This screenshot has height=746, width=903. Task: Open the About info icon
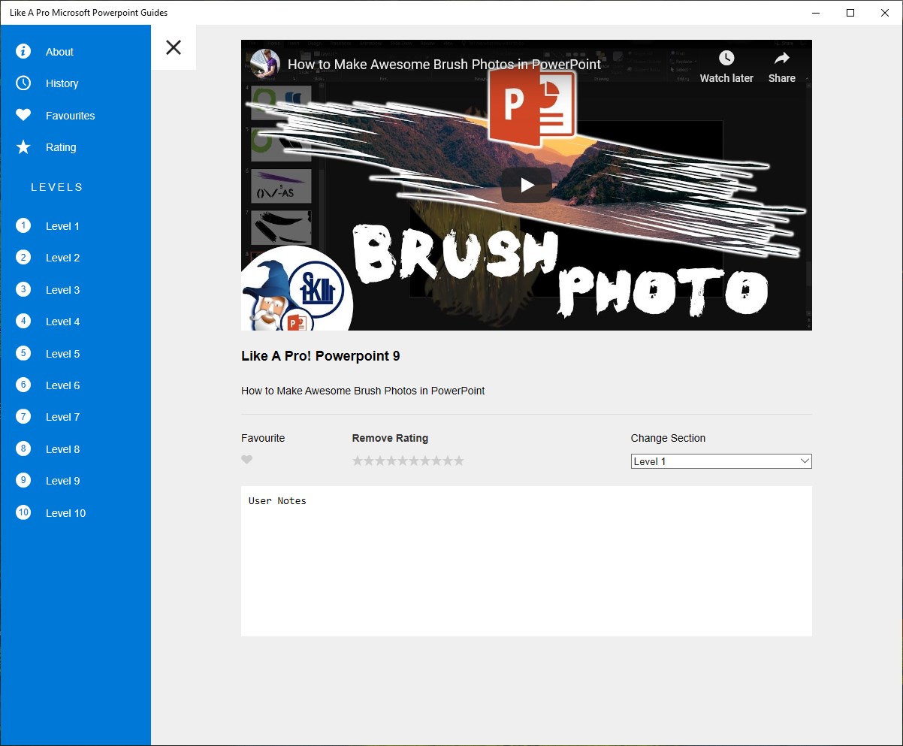pos(23,51)
